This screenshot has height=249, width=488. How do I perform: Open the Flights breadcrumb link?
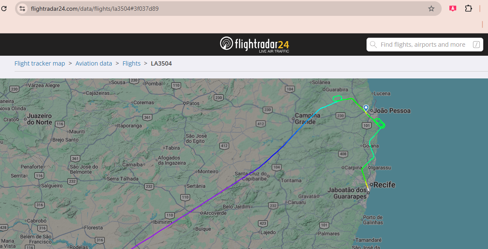(x=131, y=63)
